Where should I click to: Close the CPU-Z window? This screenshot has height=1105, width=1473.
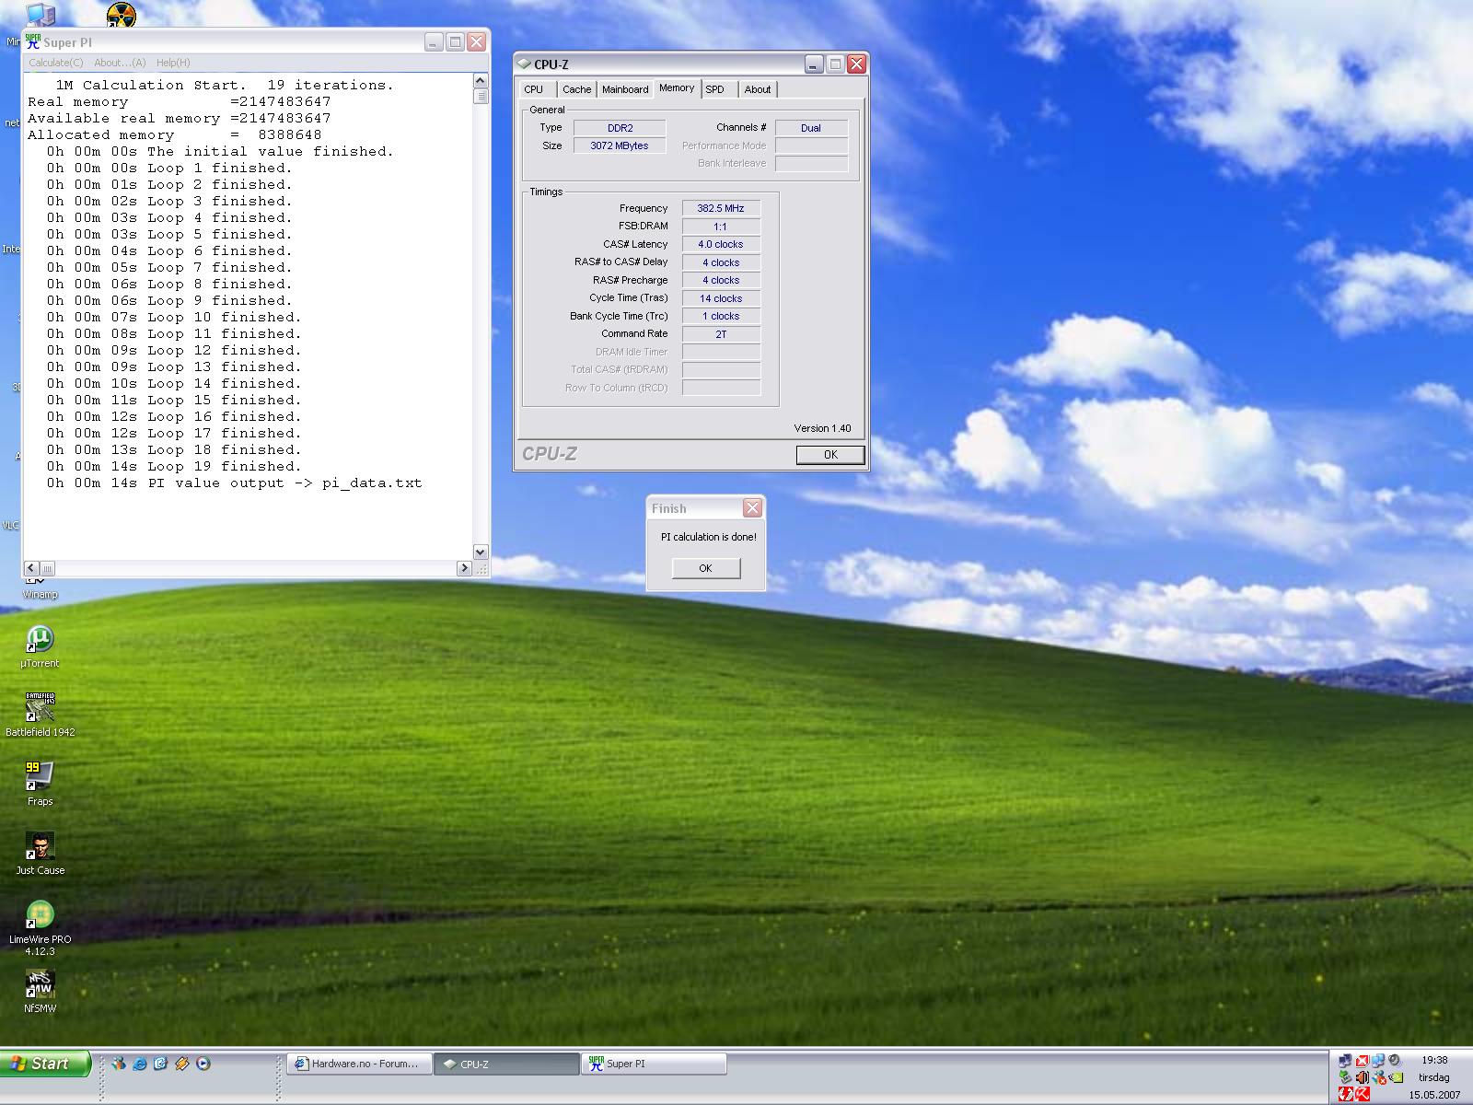[856, 64]
